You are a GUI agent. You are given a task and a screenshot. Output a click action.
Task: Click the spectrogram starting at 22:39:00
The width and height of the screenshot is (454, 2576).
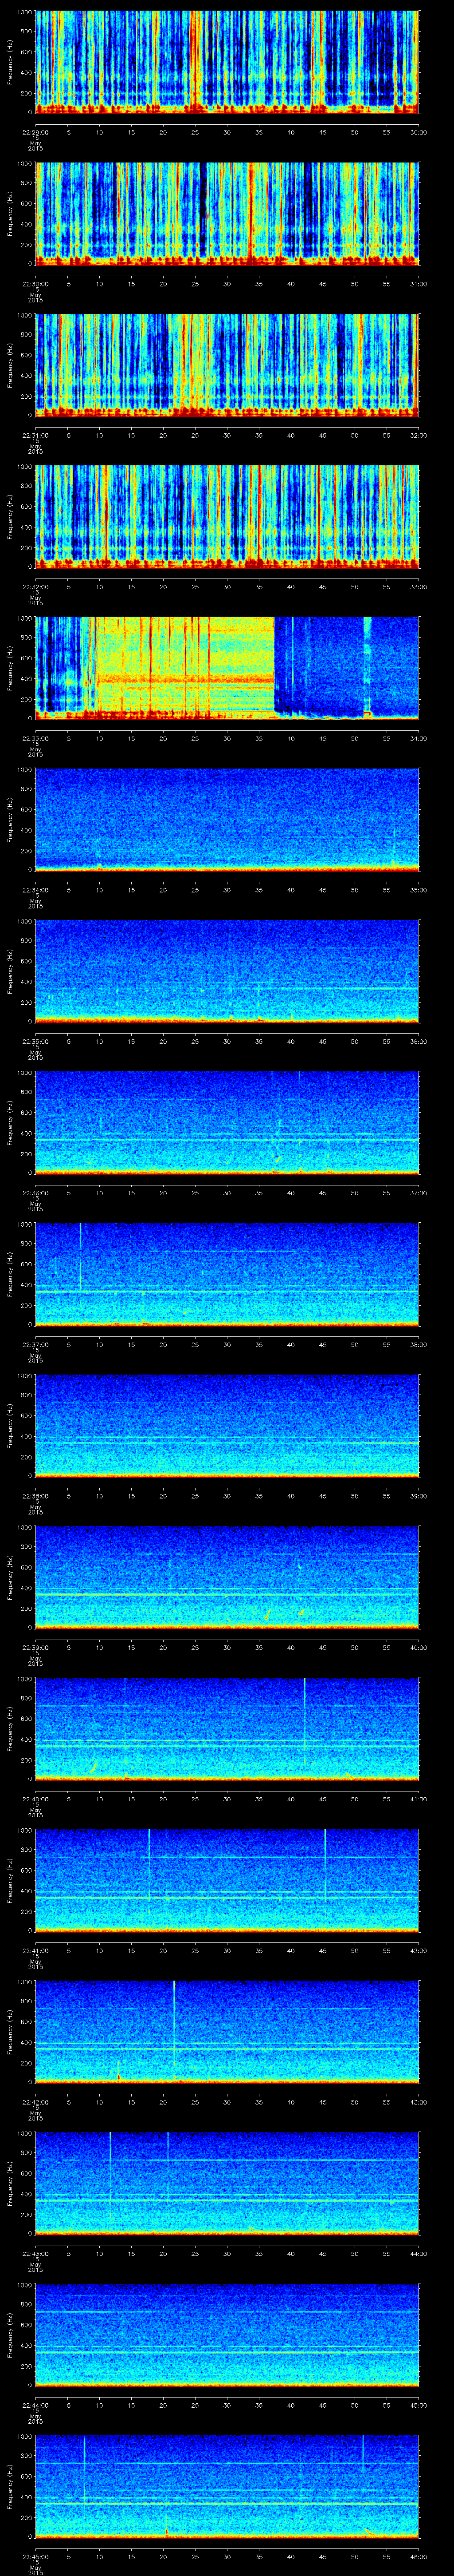(x=227, y=1577)
